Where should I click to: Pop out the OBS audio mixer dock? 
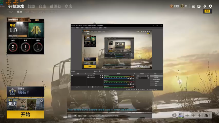tap(134, 74)
